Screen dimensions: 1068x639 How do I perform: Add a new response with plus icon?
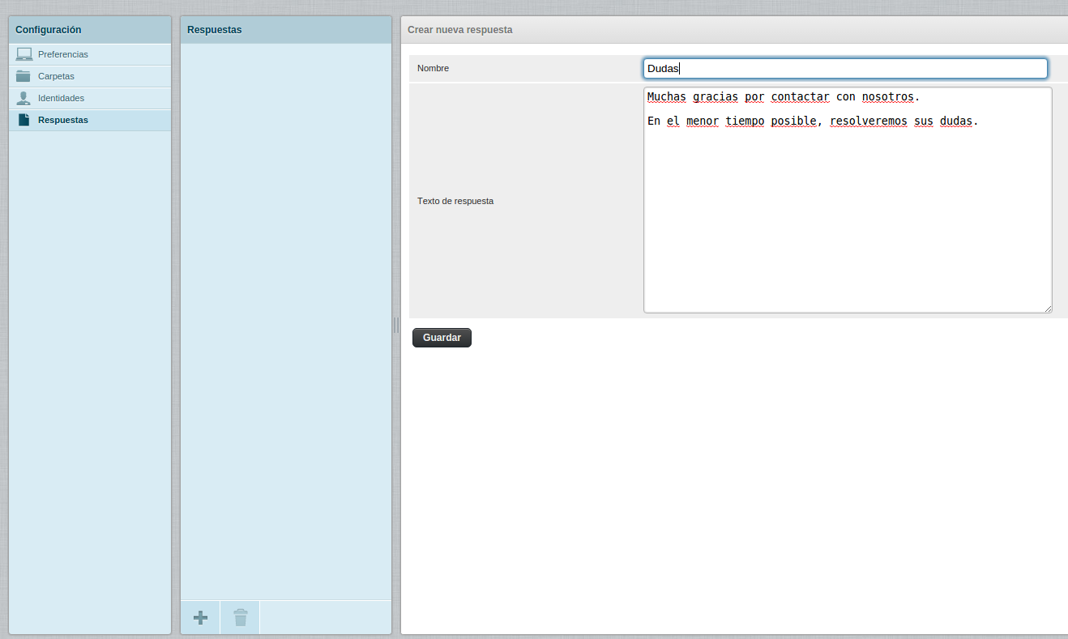200,617
